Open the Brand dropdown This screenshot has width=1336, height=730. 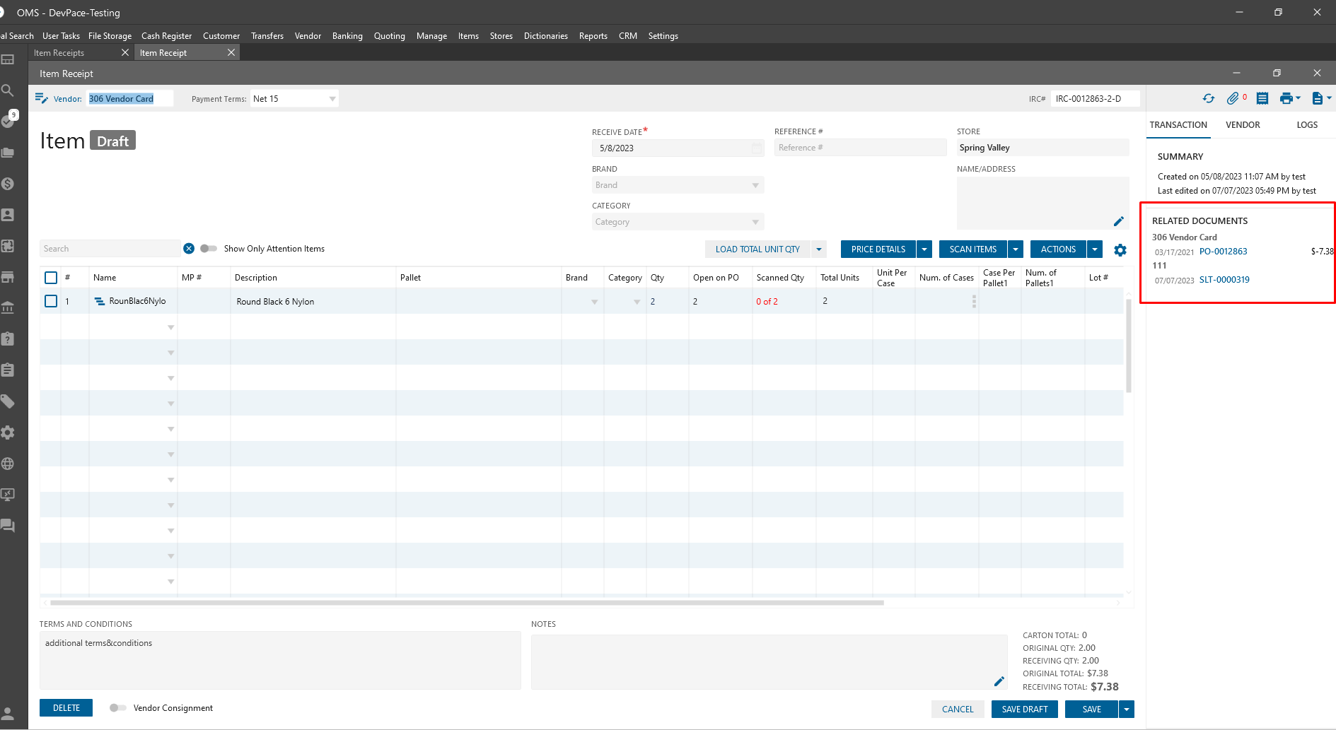click(x=755, y=185)
